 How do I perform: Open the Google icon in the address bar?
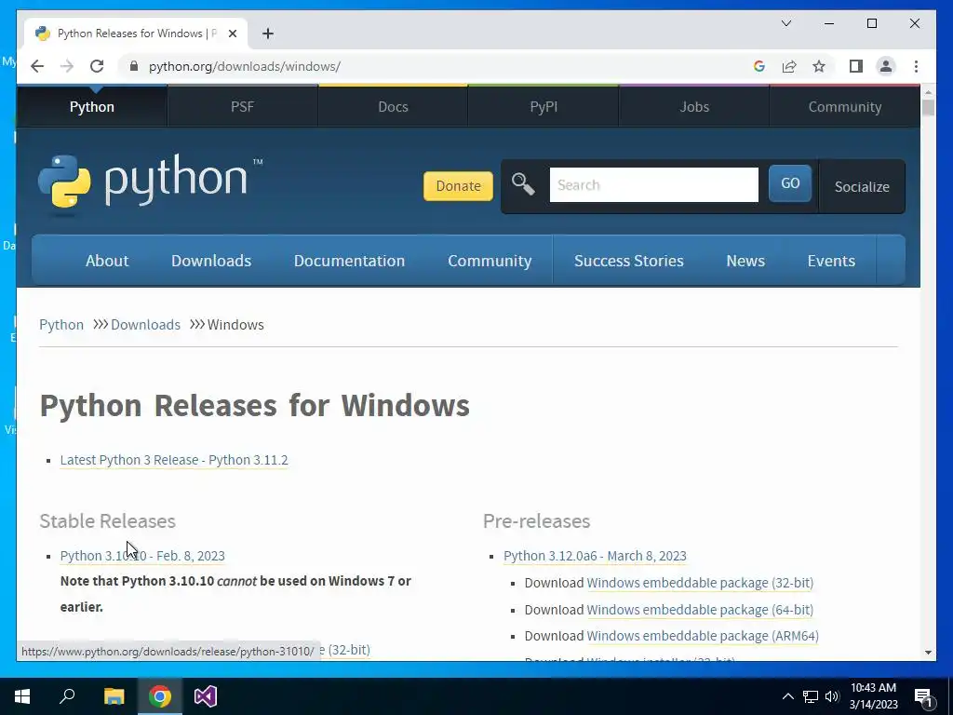pos(759,66)
